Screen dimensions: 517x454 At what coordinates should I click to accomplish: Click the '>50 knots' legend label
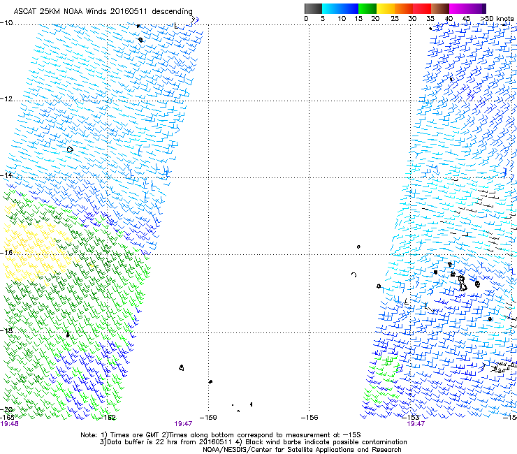497,19
